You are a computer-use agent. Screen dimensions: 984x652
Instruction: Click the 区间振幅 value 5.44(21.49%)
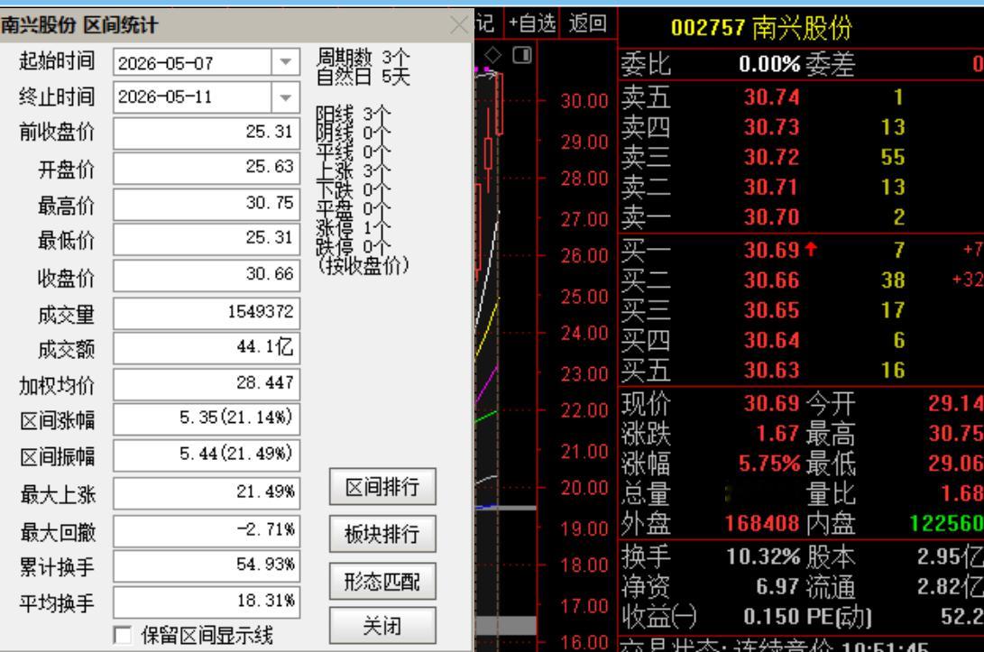click(207, 455)
